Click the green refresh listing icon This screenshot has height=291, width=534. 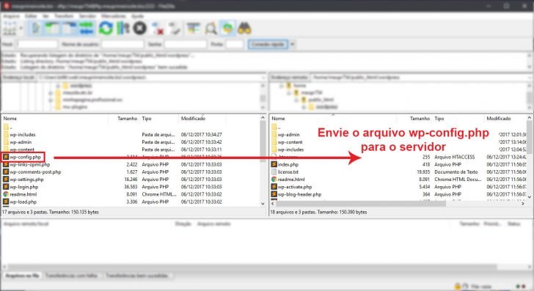[106, 29]
